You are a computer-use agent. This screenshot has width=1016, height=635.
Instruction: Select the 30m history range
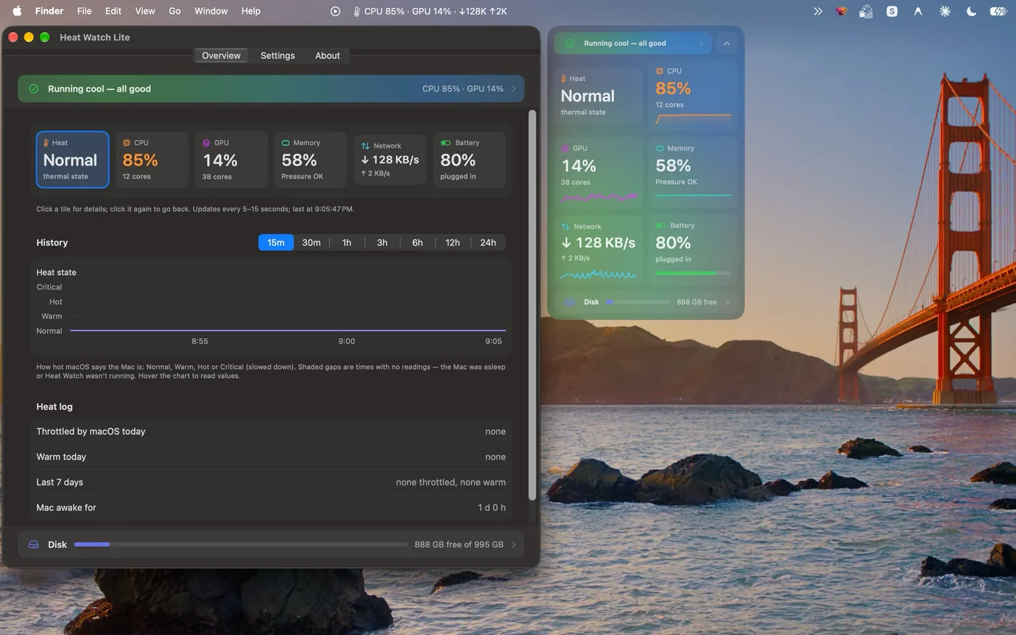click(x=311, y=242)
